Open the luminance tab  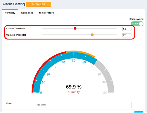click(x=27, y=13)
